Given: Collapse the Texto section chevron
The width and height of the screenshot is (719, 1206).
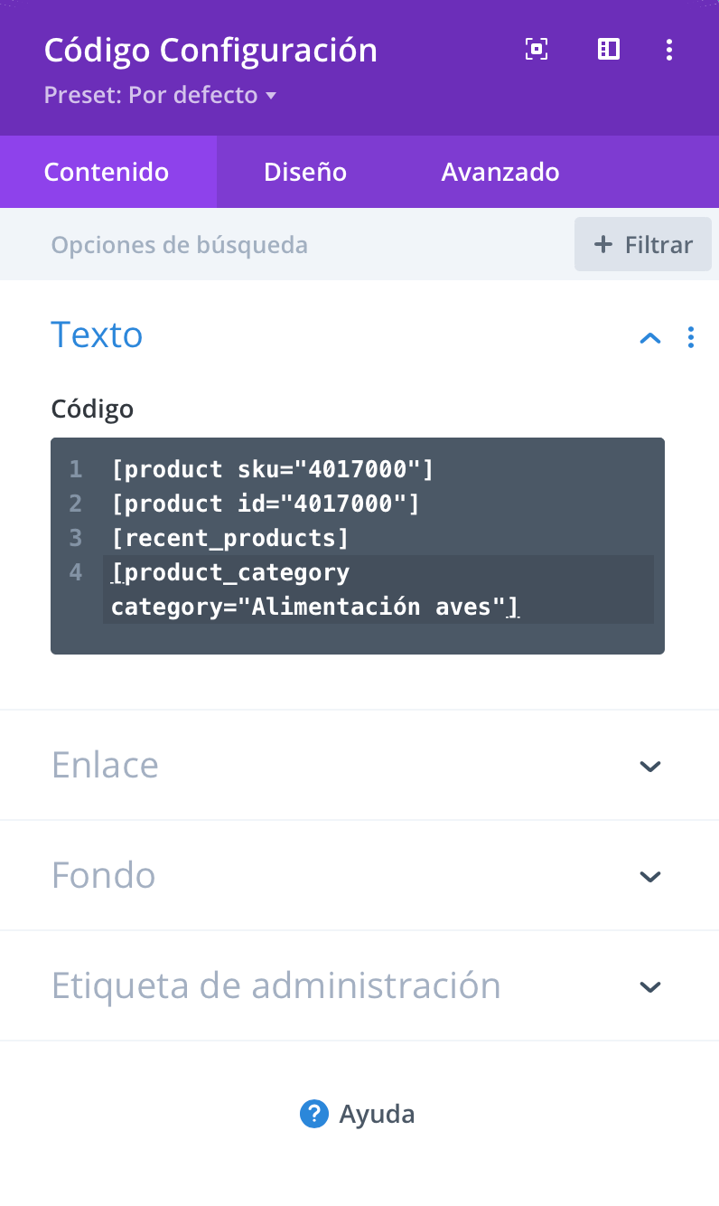Looking at the screenshot, I should click(650, 338).
